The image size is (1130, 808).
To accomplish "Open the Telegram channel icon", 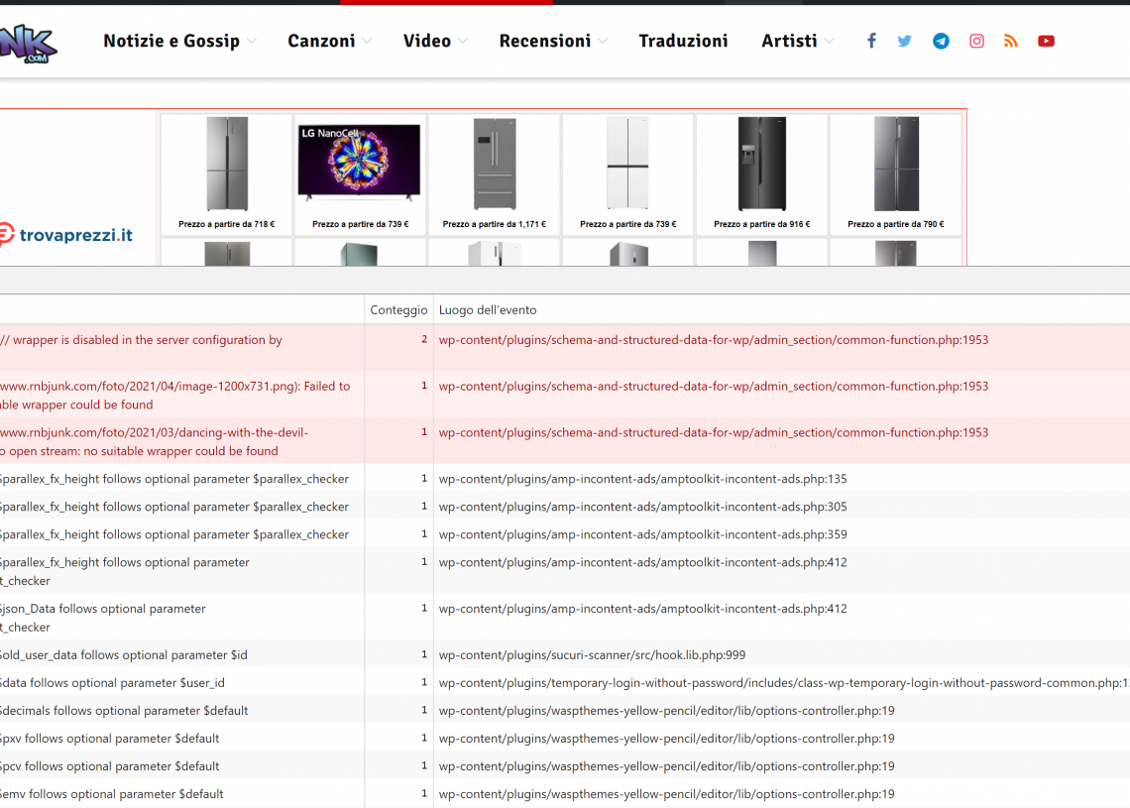I will (x=941, y=41).
